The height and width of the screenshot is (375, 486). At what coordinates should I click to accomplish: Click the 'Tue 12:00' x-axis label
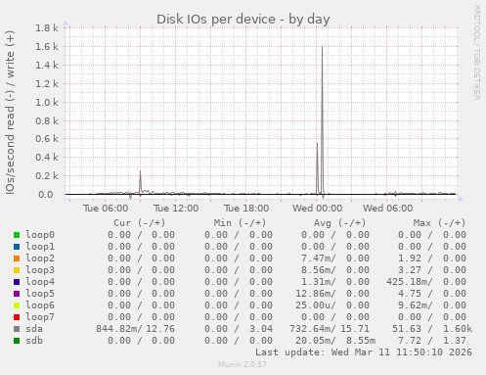pos(176,209)
